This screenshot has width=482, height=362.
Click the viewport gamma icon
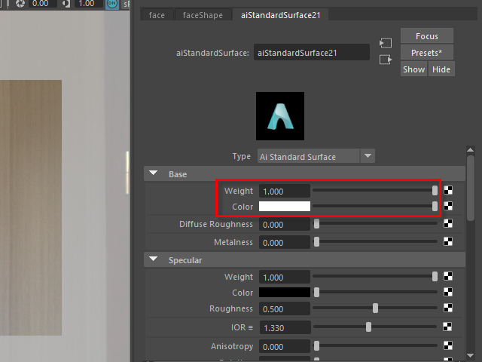[x=66, y=4]
